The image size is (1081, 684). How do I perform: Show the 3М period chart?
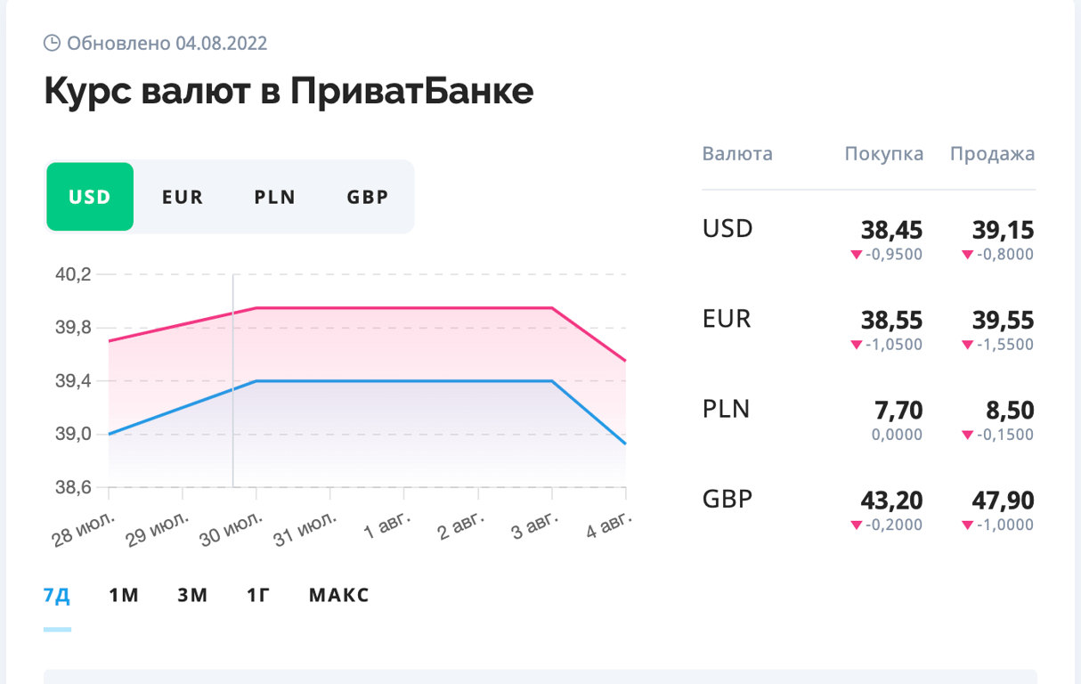(x=192, y=595)
